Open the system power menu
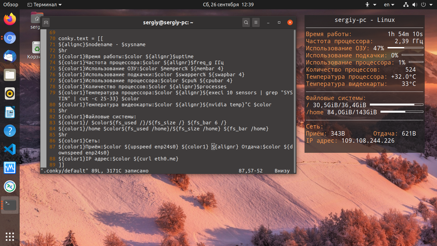Screen dimensions: 437x246 point(427,5)
